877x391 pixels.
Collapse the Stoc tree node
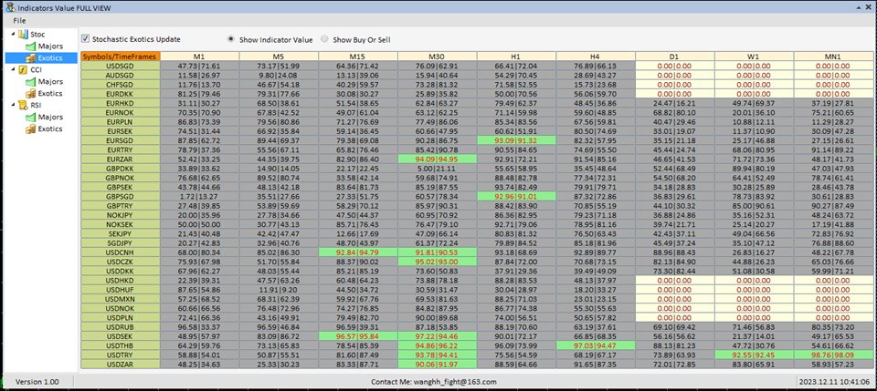click(13, 35)
